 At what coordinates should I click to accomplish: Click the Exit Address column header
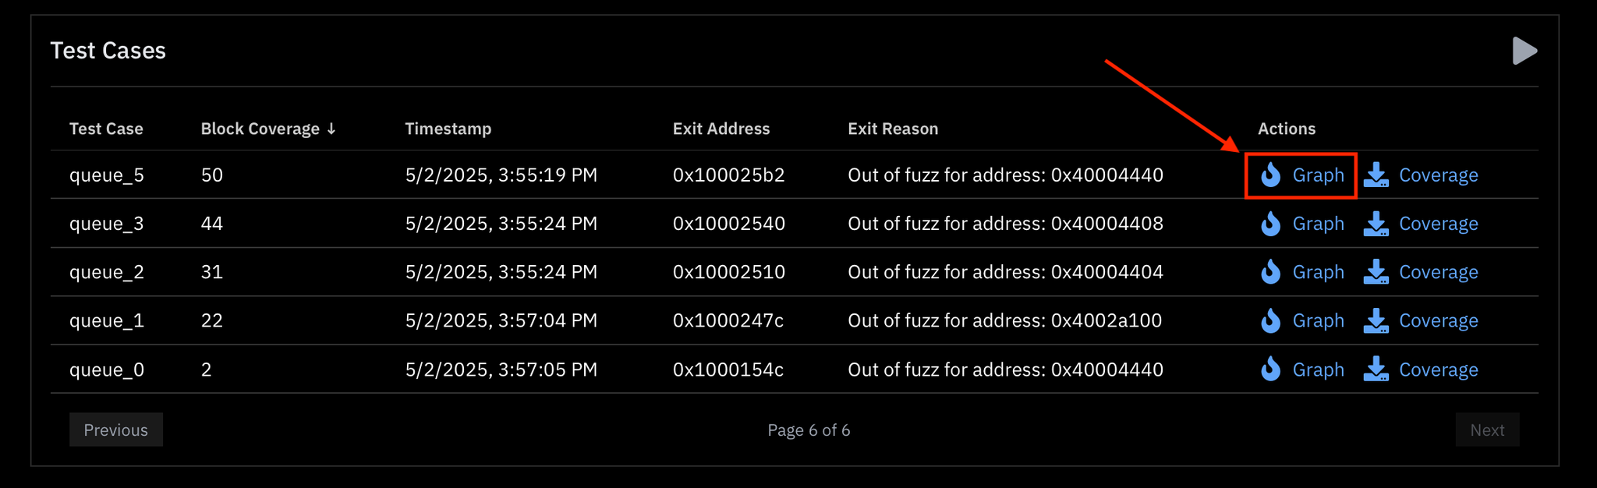pos(721,129)
